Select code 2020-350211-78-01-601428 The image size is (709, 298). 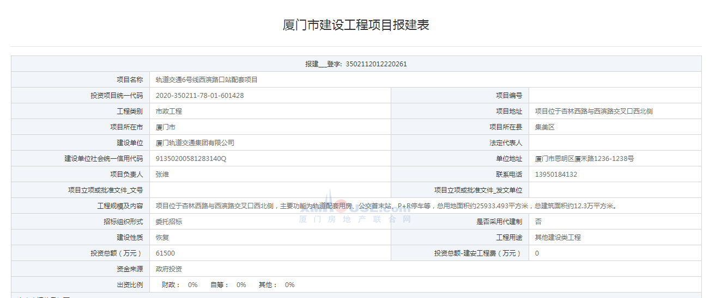(x=199, y=96)
